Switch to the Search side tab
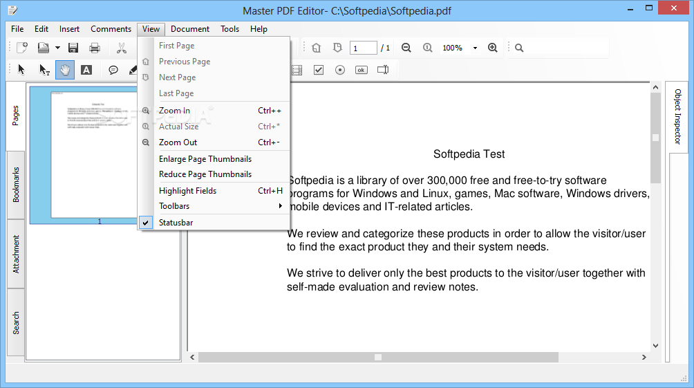694x388 pixels. coord(16,322)
